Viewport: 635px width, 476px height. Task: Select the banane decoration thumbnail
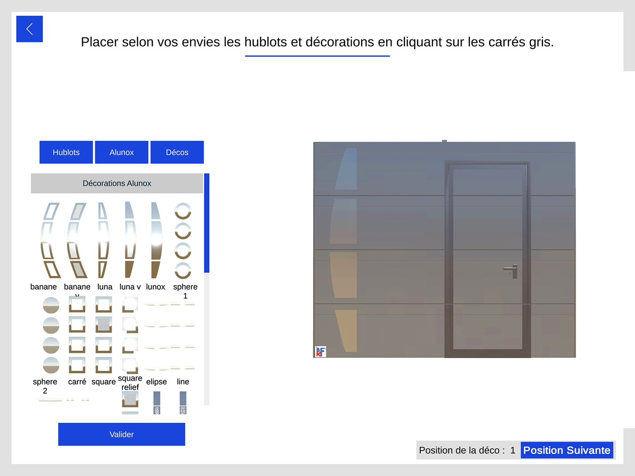coord(50,240)
